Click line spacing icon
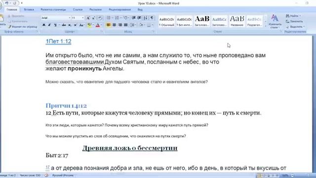 point(132,25)
